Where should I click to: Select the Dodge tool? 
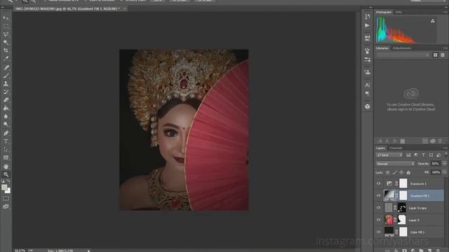pos(6,125)
